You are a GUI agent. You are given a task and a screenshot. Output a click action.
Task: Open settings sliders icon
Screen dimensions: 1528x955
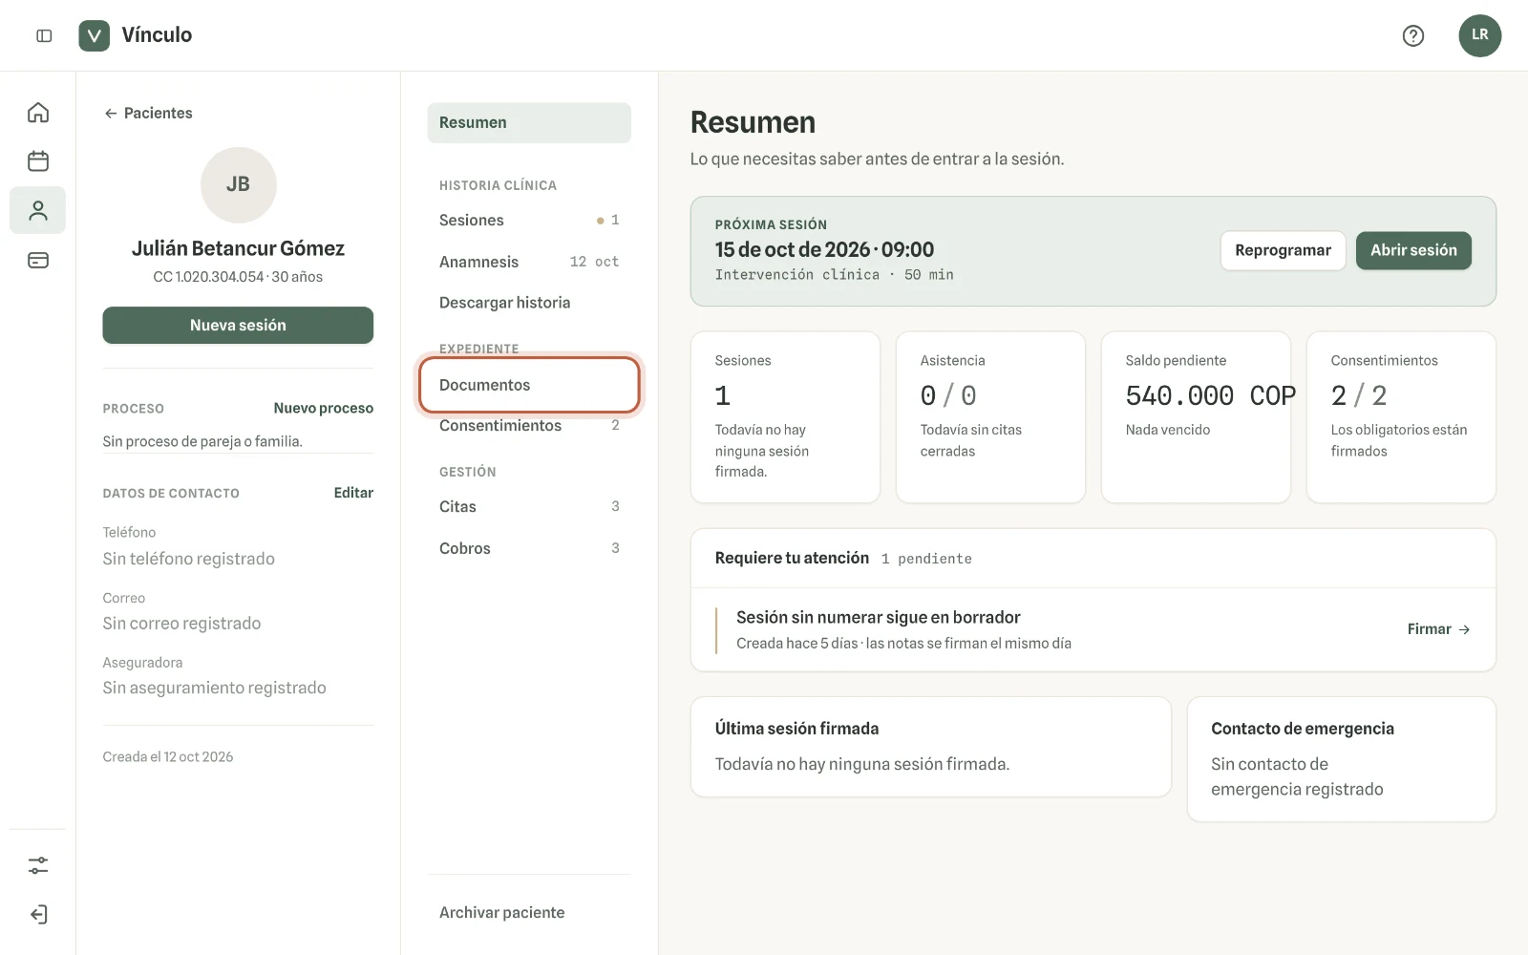[x=38, y=865]
